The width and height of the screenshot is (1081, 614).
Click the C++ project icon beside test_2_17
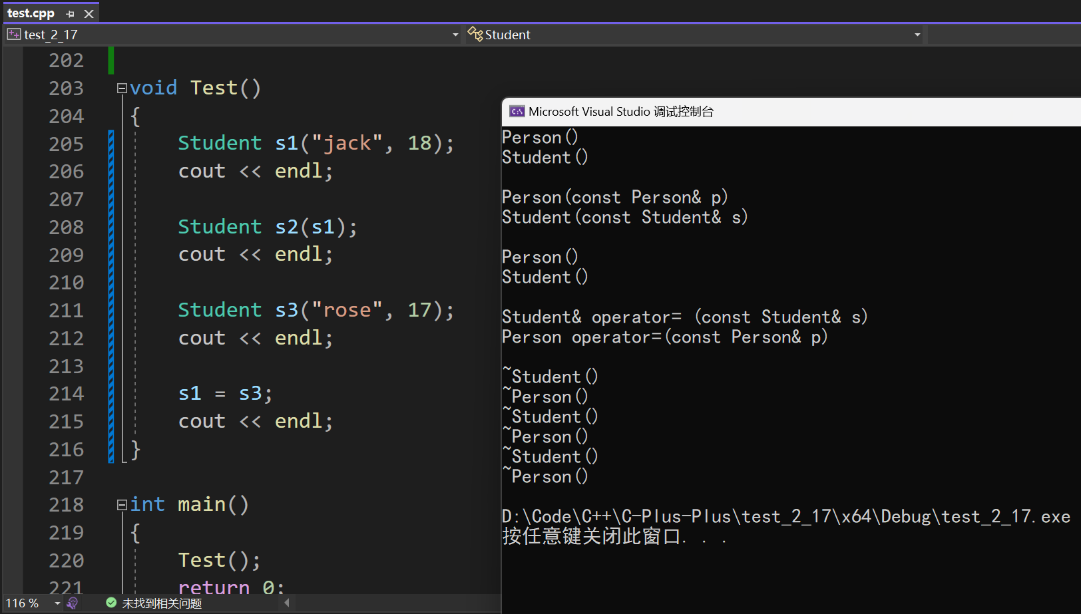(x=14, y=35)
